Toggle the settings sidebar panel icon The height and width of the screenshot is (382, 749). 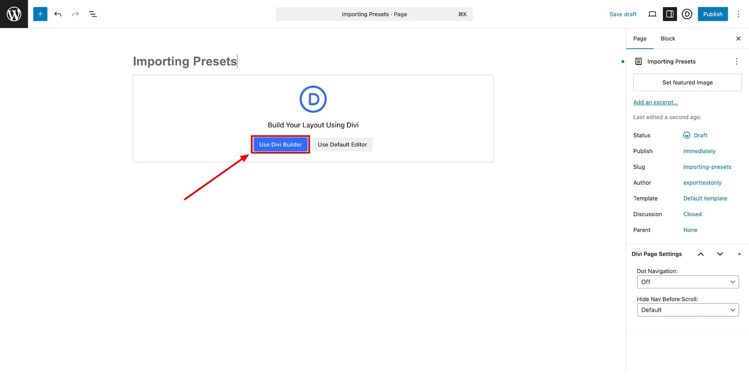click(x=670, y=14)
